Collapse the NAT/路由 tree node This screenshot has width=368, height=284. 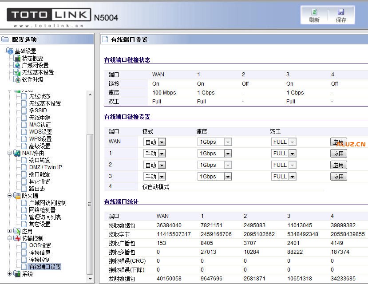click(x=10, y=153)
